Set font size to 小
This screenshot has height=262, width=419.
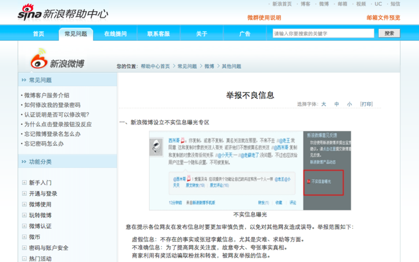tap(350, 104)
